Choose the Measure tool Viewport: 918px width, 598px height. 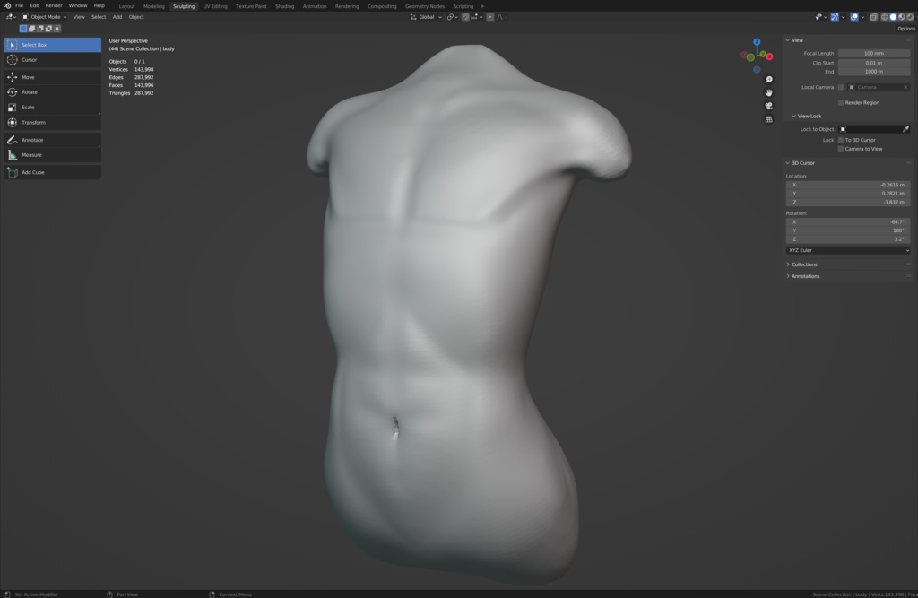point(52,155)
